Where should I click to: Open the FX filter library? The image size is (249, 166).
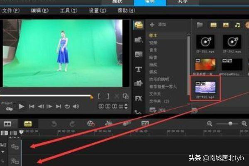pos(138,98)
